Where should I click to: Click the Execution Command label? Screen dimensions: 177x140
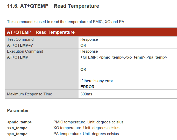(x=25, y=51)
